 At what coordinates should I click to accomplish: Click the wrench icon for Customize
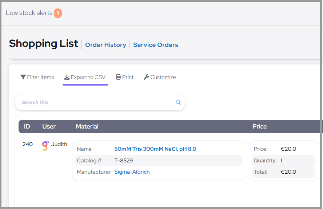click(x=147, y=77)
